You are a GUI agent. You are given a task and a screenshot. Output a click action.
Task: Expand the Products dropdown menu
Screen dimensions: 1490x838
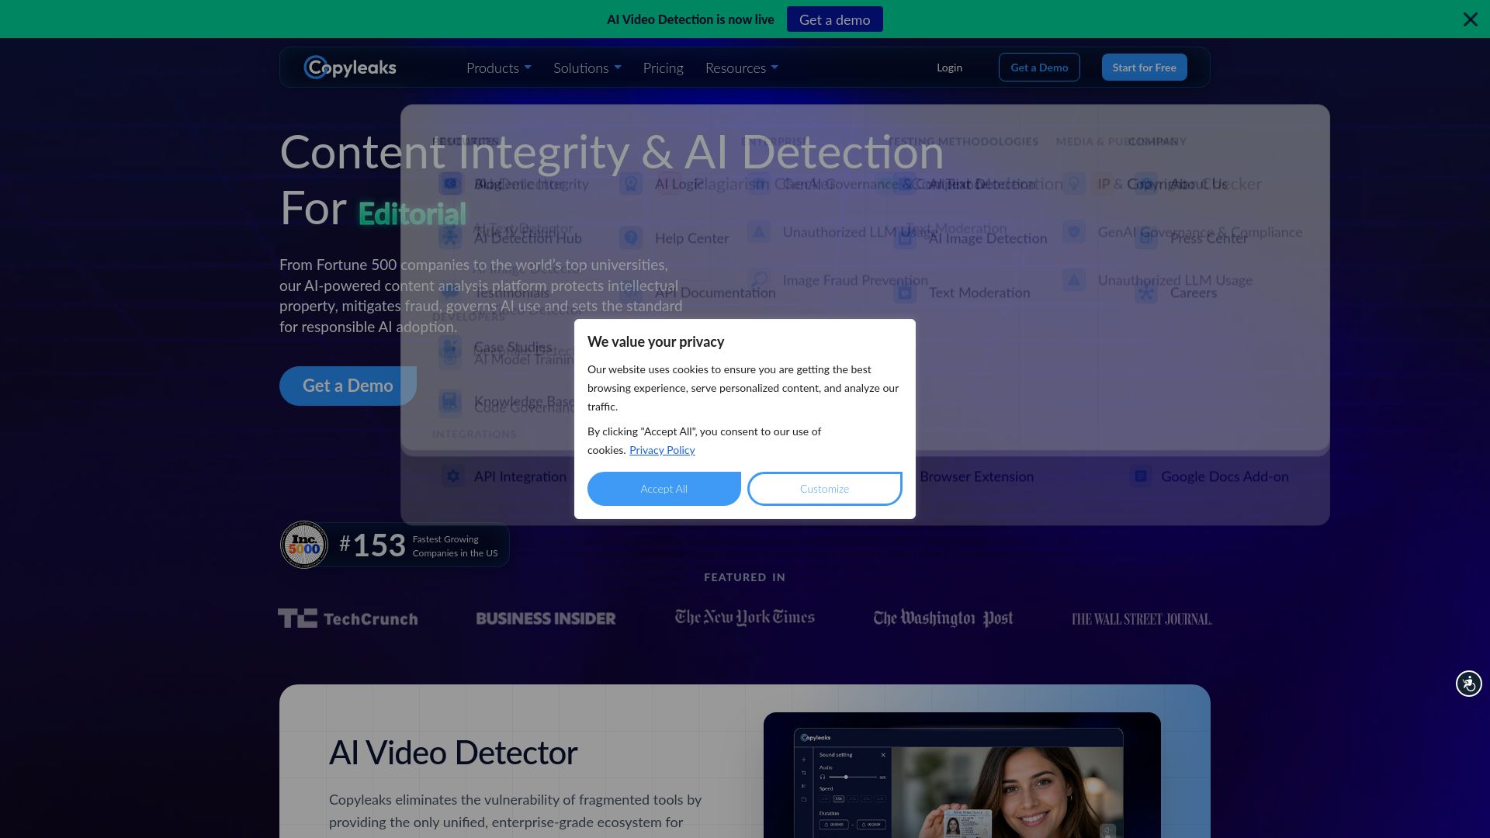click(499, 68)
